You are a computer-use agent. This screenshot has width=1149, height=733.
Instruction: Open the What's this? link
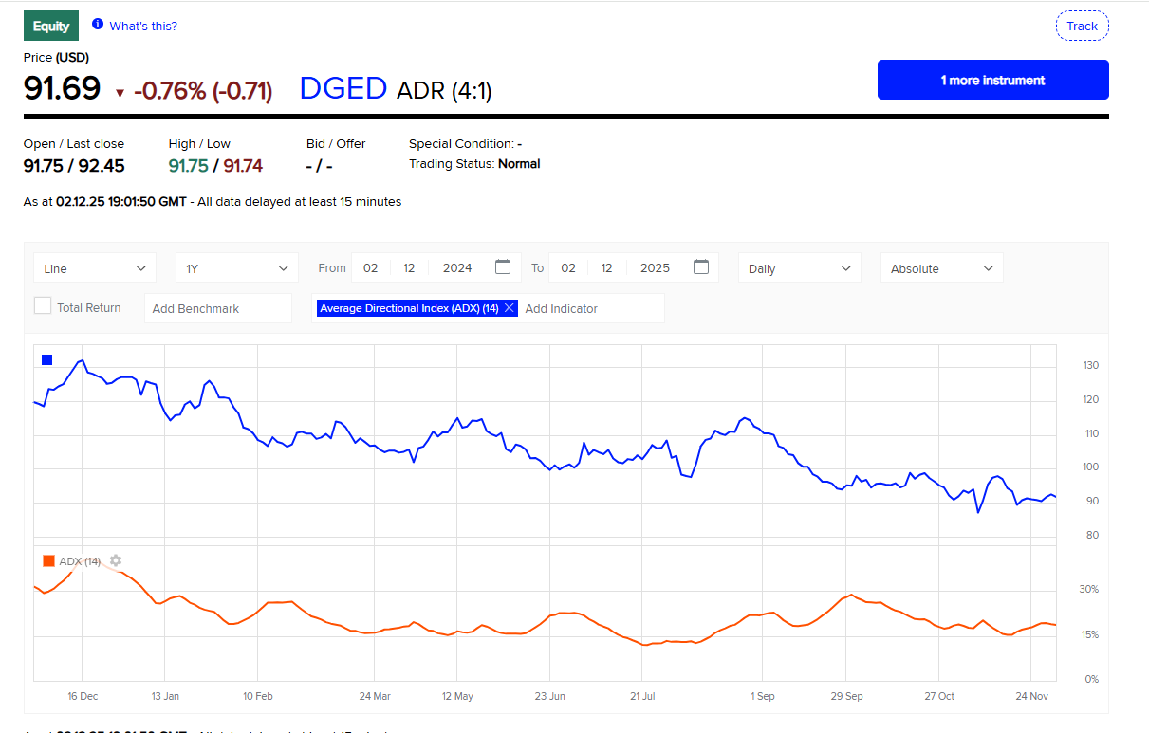coord(143,26)
